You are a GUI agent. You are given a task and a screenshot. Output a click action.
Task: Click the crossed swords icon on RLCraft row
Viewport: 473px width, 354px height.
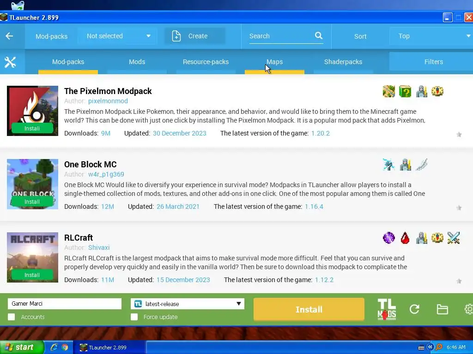(454, 238)
